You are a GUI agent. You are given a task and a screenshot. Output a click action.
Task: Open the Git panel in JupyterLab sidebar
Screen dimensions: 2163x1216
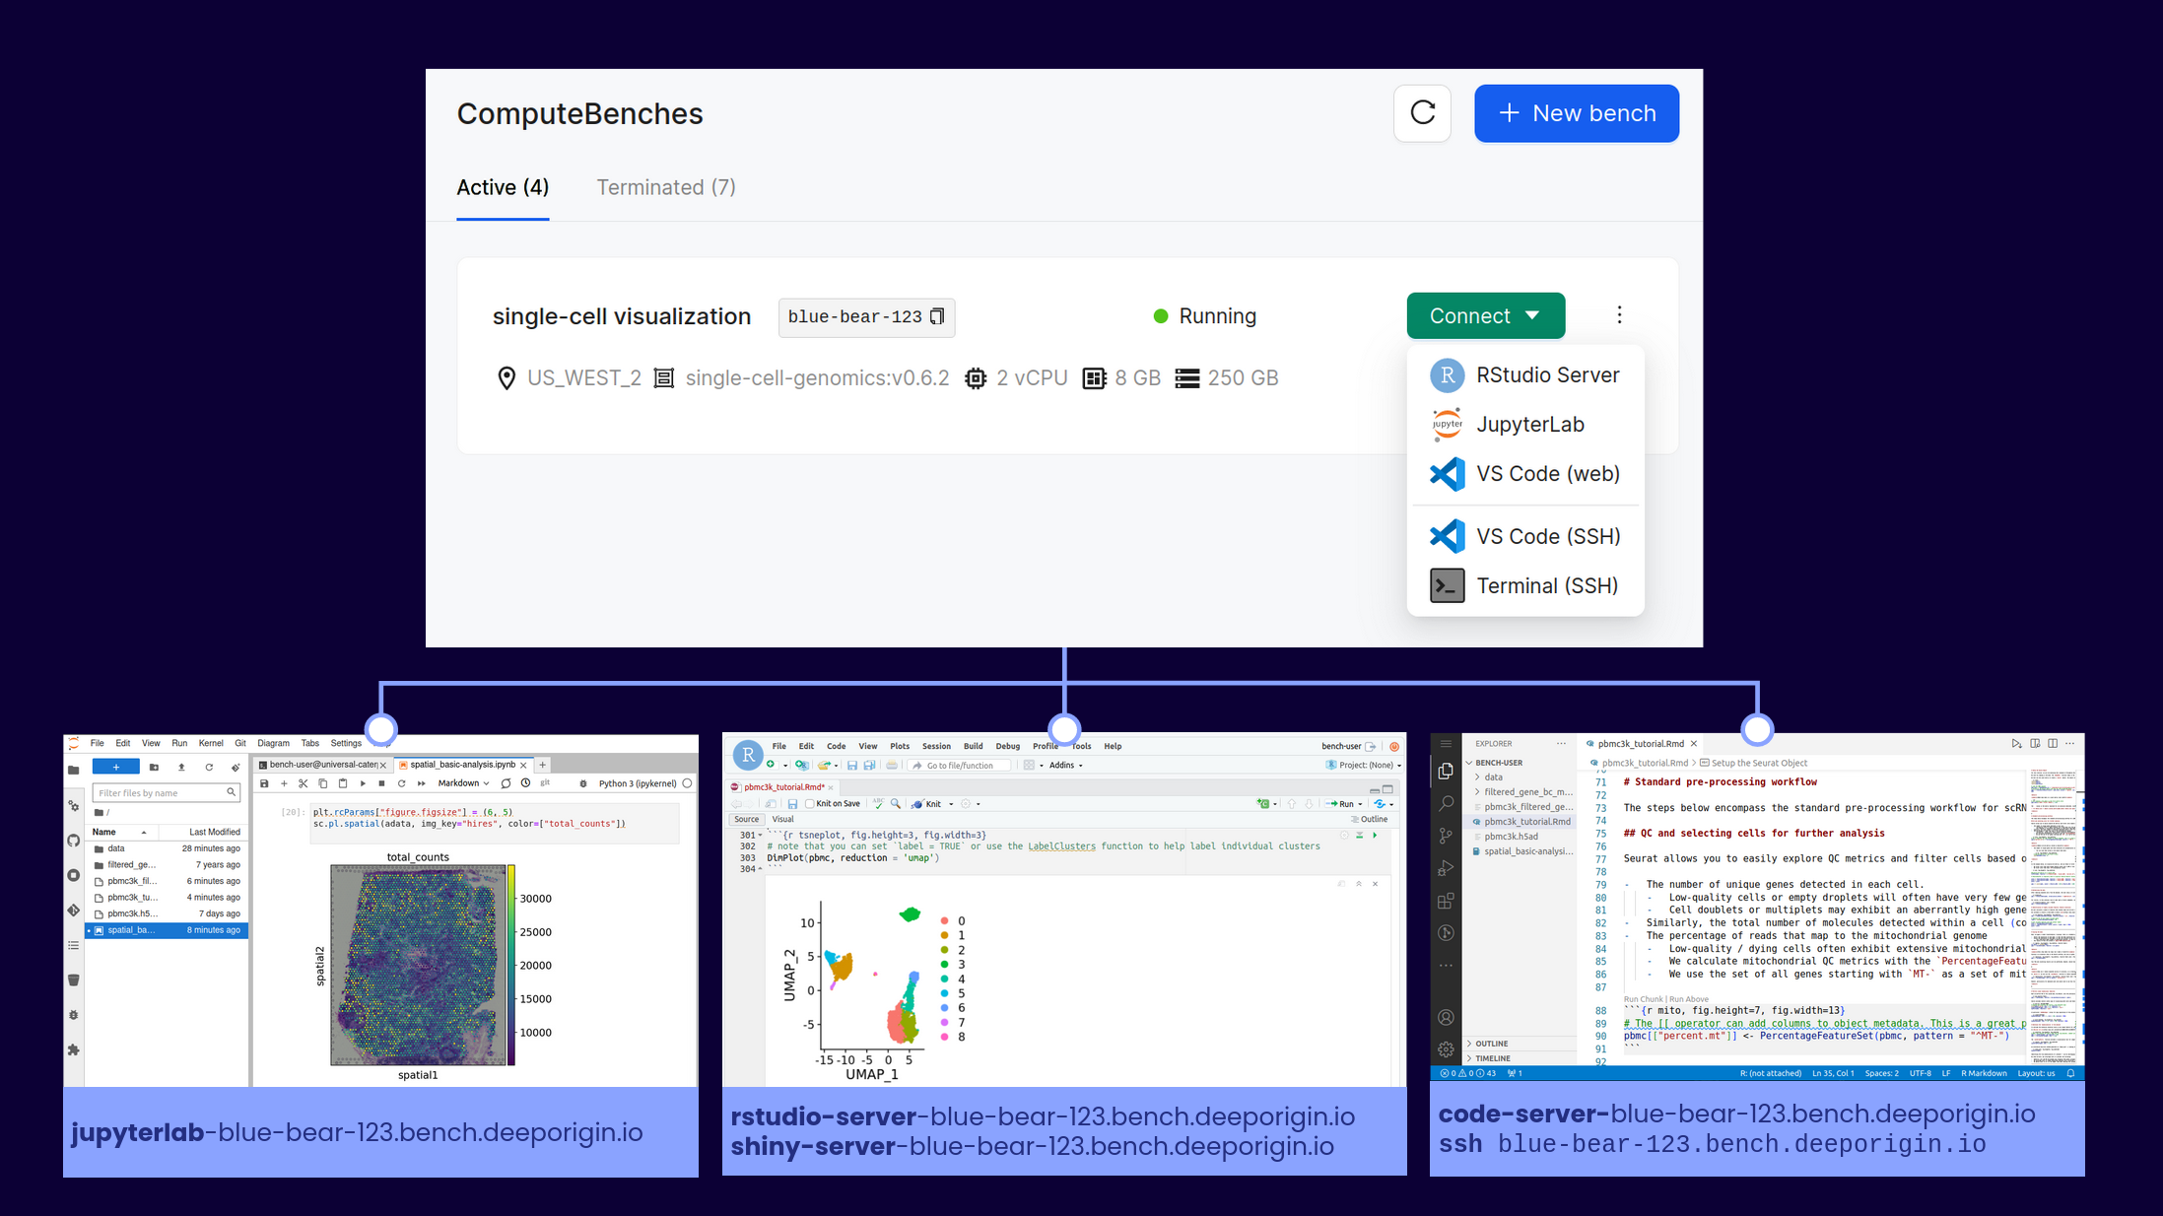[73, 909]
